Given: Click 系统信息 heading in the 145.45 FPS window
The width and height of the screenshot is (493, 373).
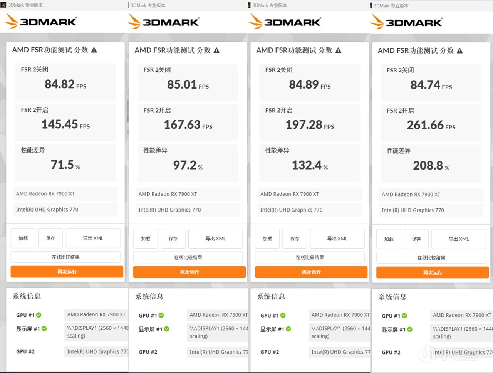Looking at the screenshot, I should [x=27, y=296].
